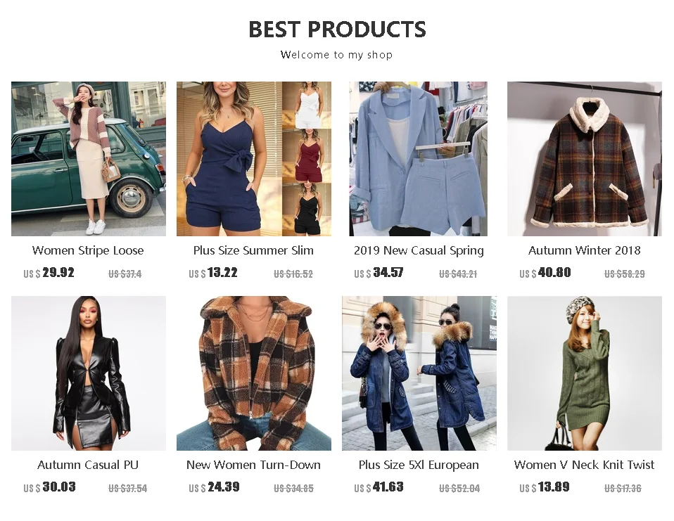View the denim fur-hood parka image

coord(419,373)
